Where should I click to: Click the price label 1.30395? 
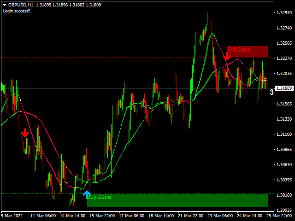284,180
